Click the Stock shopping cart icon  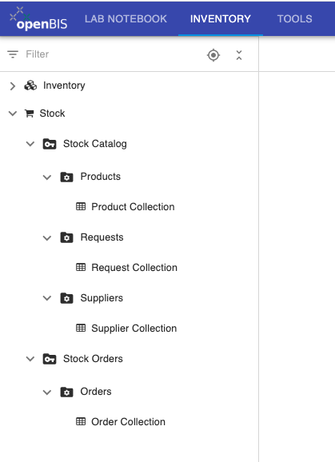(x=29, y=114)
